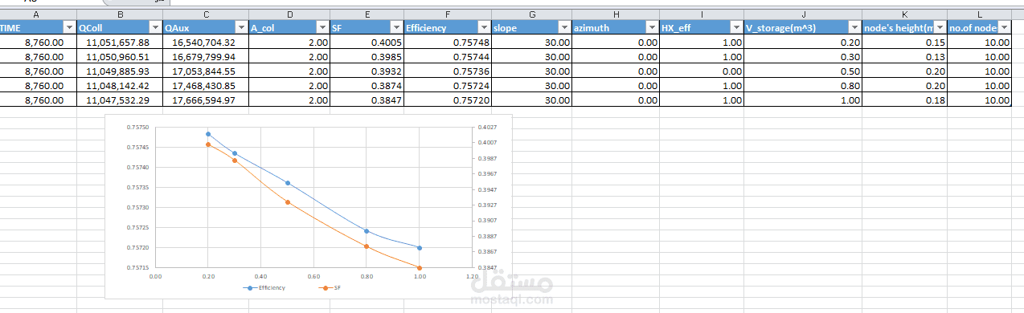Click the node's height cell 0.13

click(904, 57)
